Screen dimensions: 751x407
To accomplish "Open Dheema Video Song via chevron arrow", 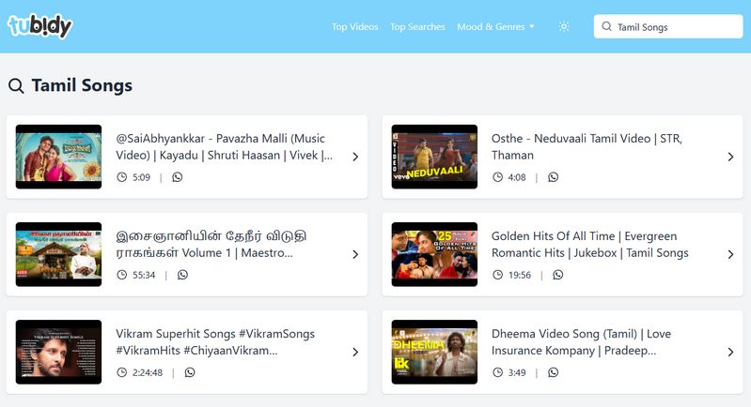I will [731, 352].
